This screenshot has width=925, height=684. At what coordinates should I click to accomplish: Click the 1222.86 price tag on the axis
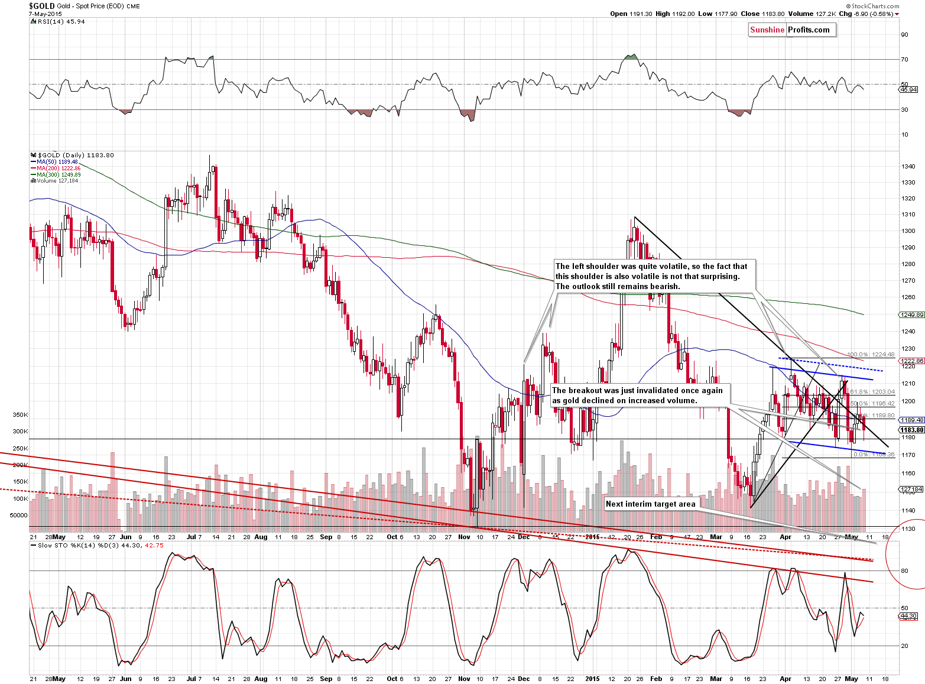pyautogui.click(x=911, y=361)
